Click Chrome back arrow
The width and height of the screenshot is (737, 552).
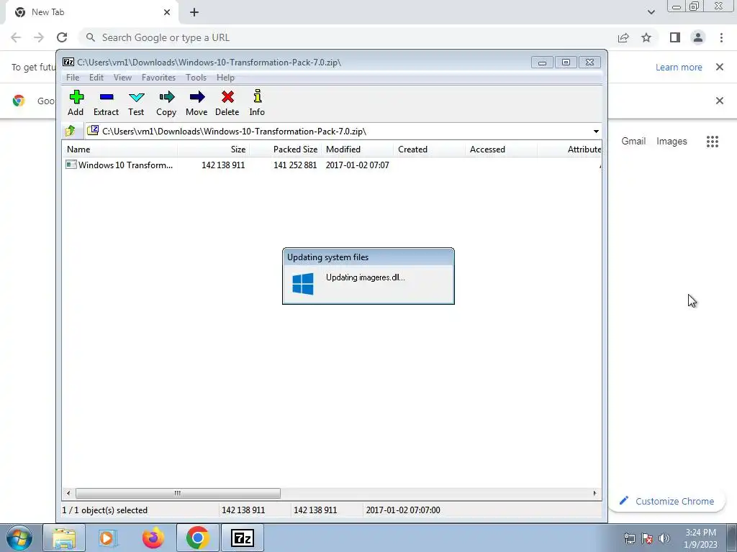click(x=16, y=37)
